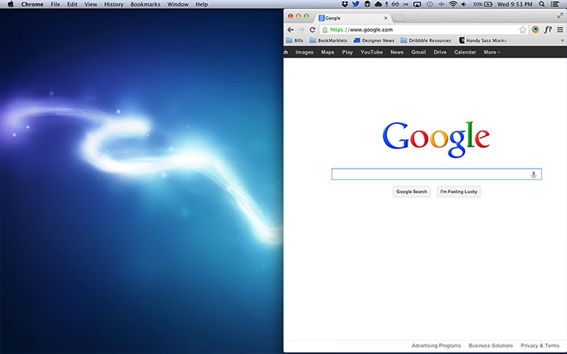Click the Chrome forward arrow button
The height and width of the screenshot is (354, 567).
(301, 30)
